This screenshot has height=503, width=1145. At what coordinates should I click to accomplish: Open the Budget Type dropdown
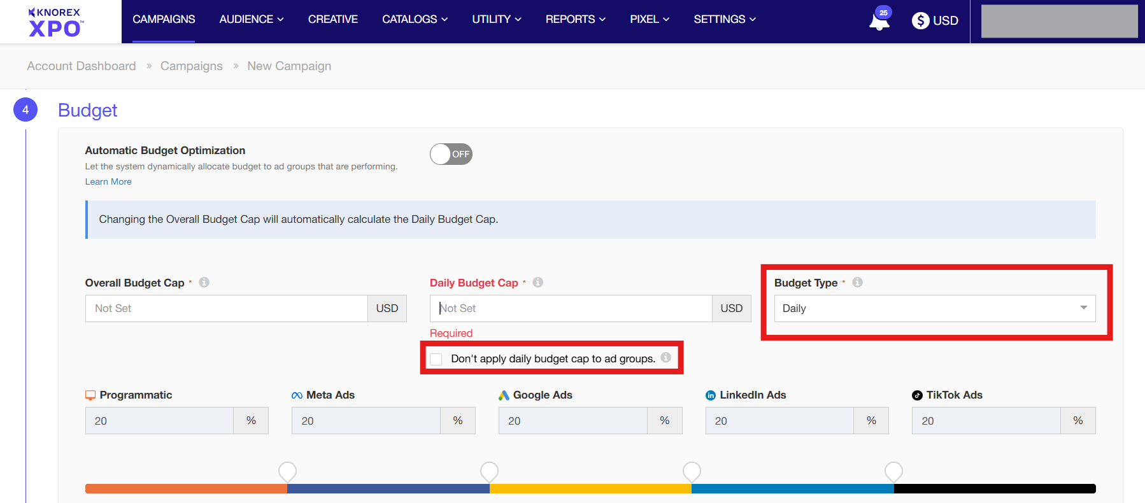pyautogui.click(x=934, y=308)
